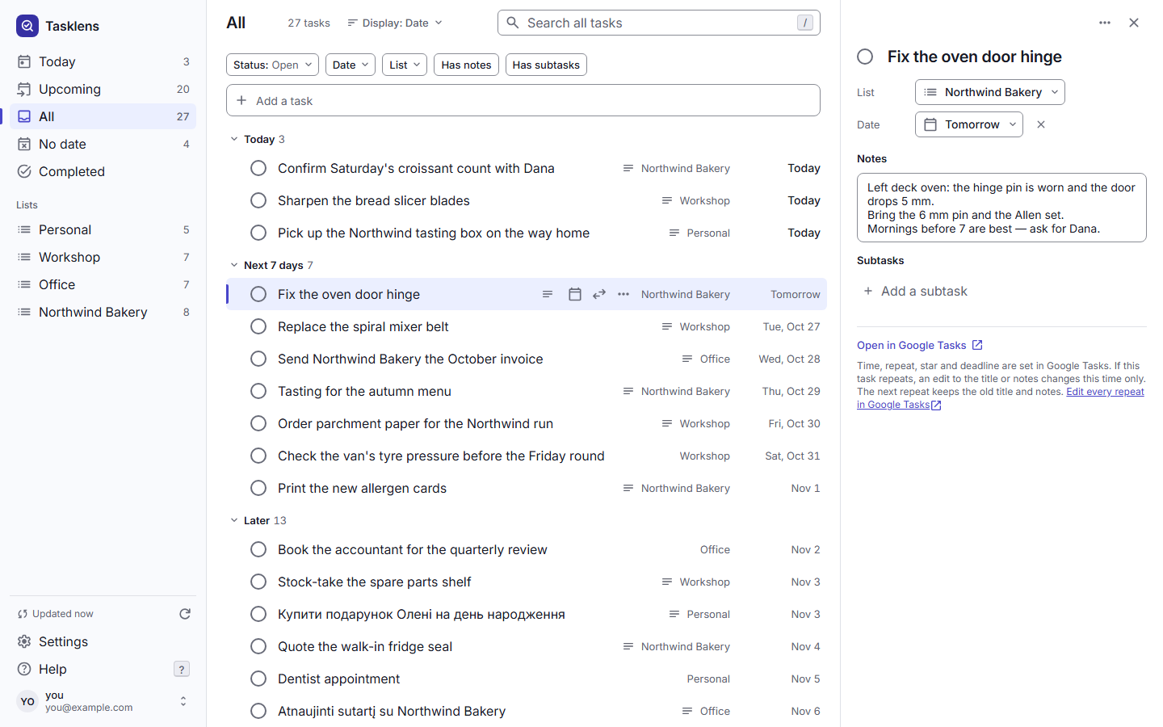Open the Status: Open filter dropdown
This screenshot has width=1163, height=727.
(x=272, y=65)
